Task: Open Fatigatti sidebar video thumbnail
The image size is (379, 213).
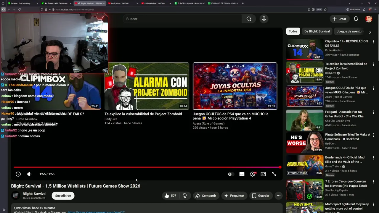Action: (305, 120)
